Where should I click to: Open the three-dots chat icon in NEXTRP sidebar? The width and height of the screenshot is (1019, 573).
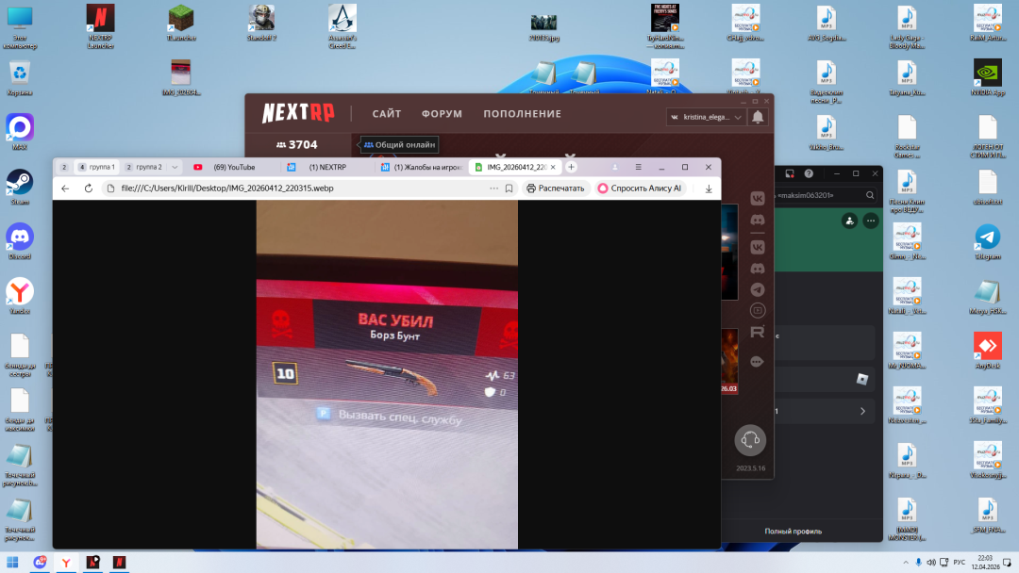point(757,362)
